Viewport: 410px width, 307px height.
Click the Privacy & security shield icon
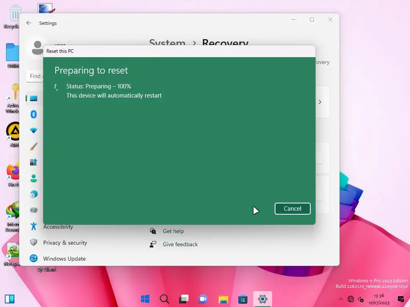coord(34,242)
